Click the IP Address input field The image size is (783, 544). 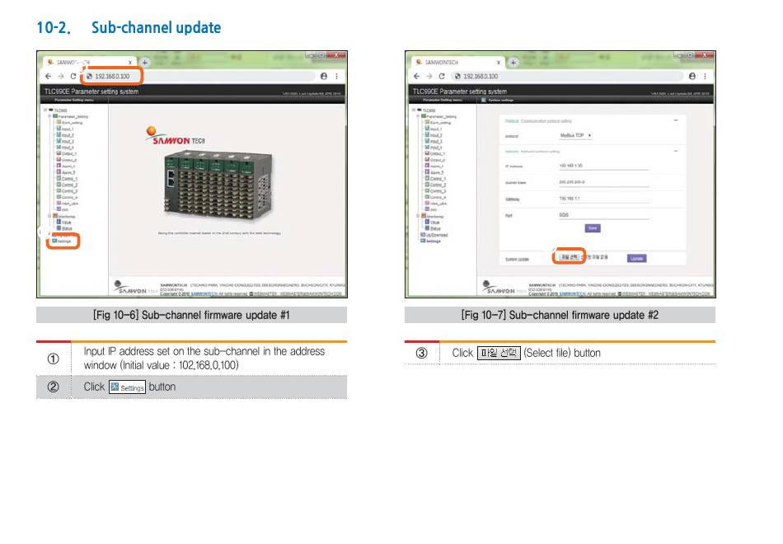[603, 166]
